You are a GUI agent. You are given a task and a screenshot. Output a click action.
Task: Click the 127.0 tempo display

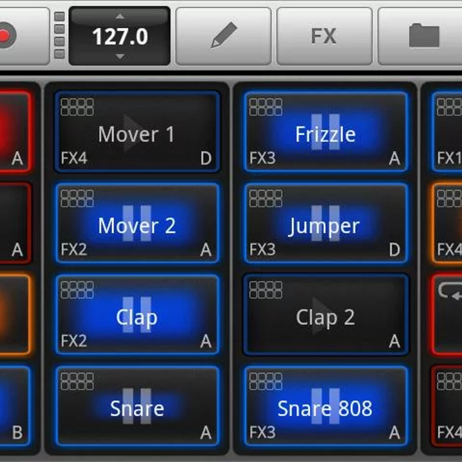[120, 37]
